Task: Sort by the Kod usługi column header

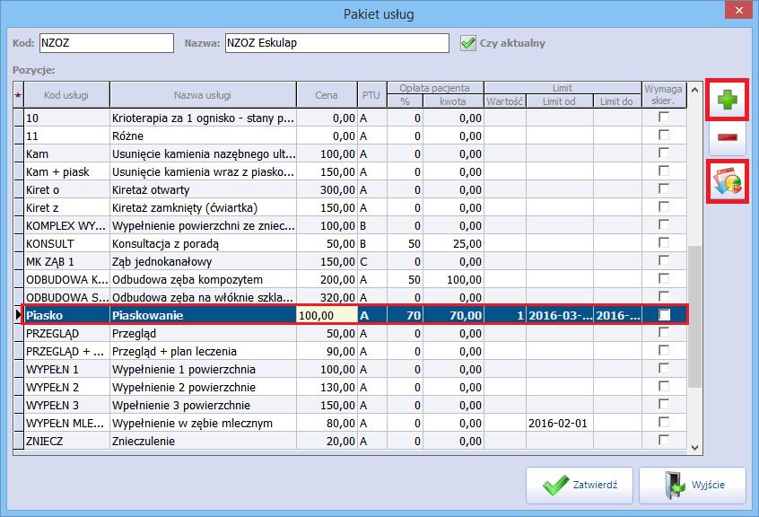Action: [66, 95]
